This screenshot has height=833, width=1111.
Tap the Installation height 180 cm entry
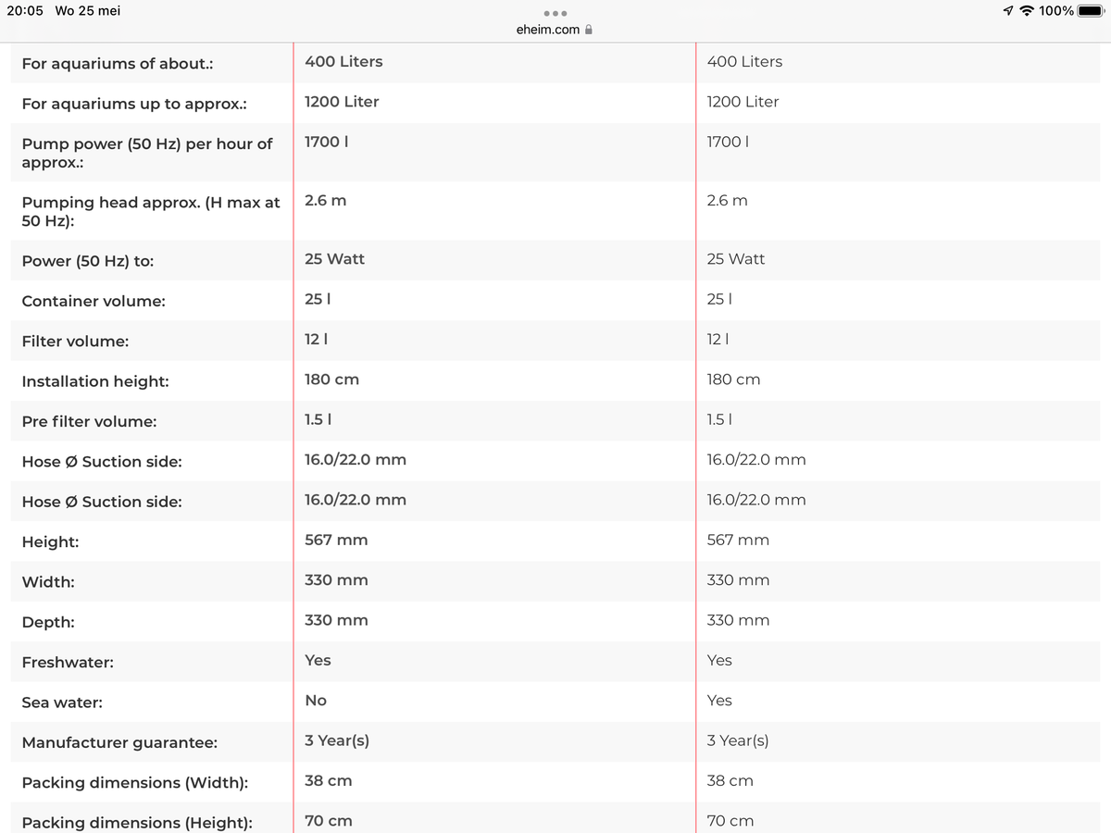tap(331, 379)
